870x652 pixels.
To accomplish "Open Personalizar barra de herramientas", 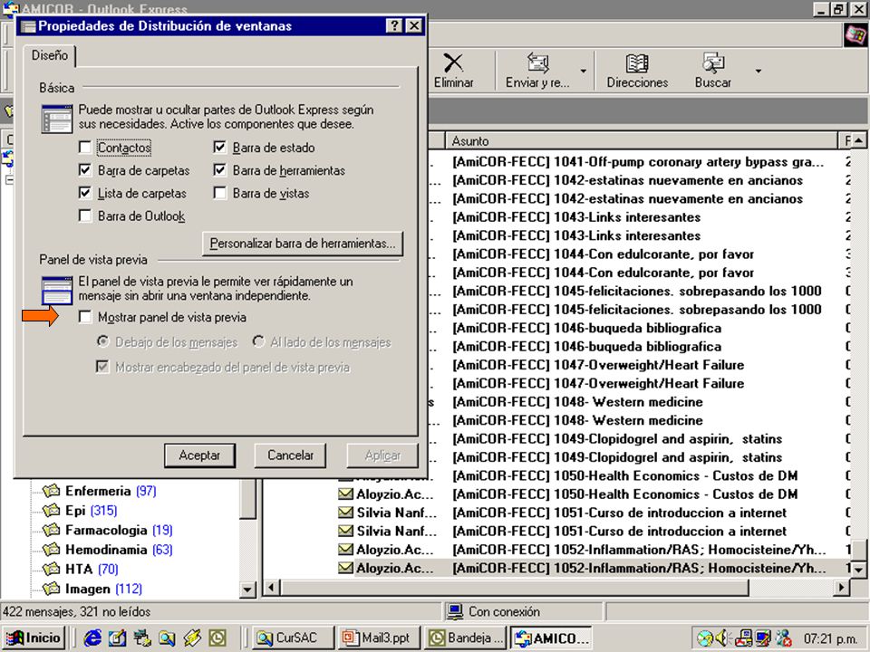I will (303, 244).
